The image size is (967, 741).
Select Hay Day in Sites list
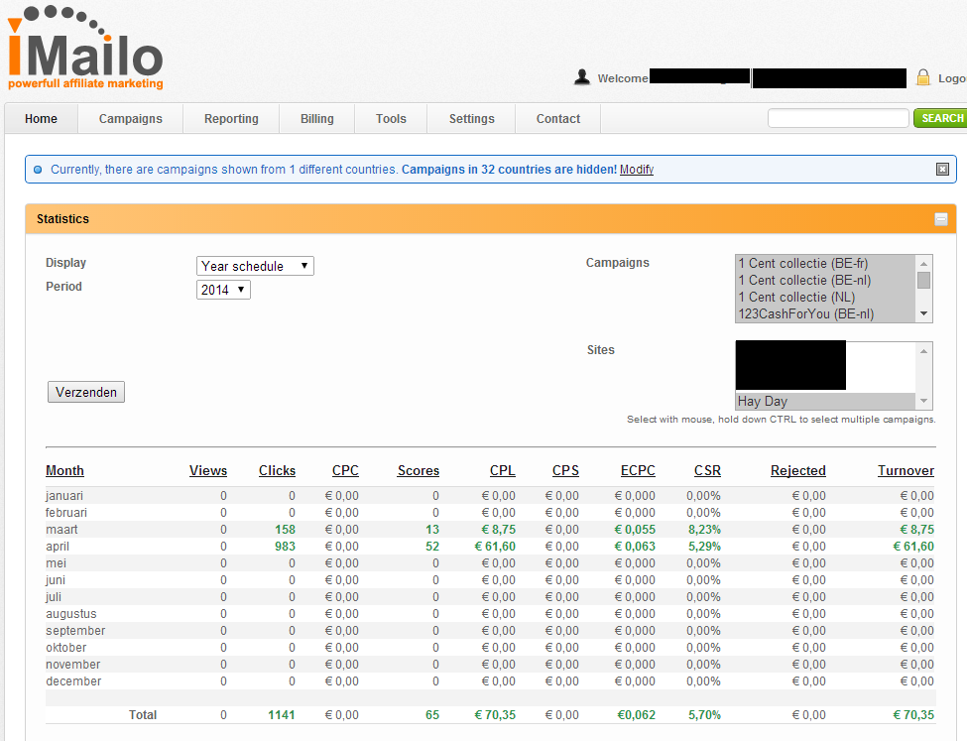click(826, 401)
